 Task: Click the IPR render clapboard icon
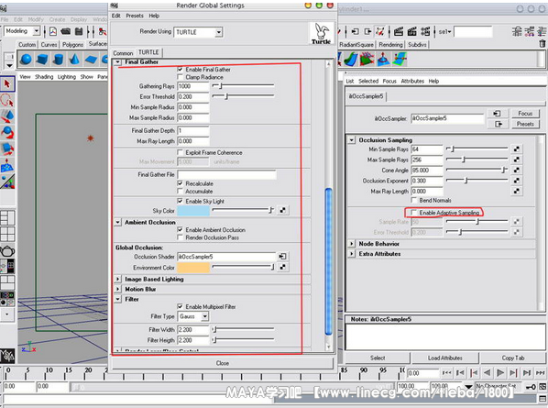411,32
